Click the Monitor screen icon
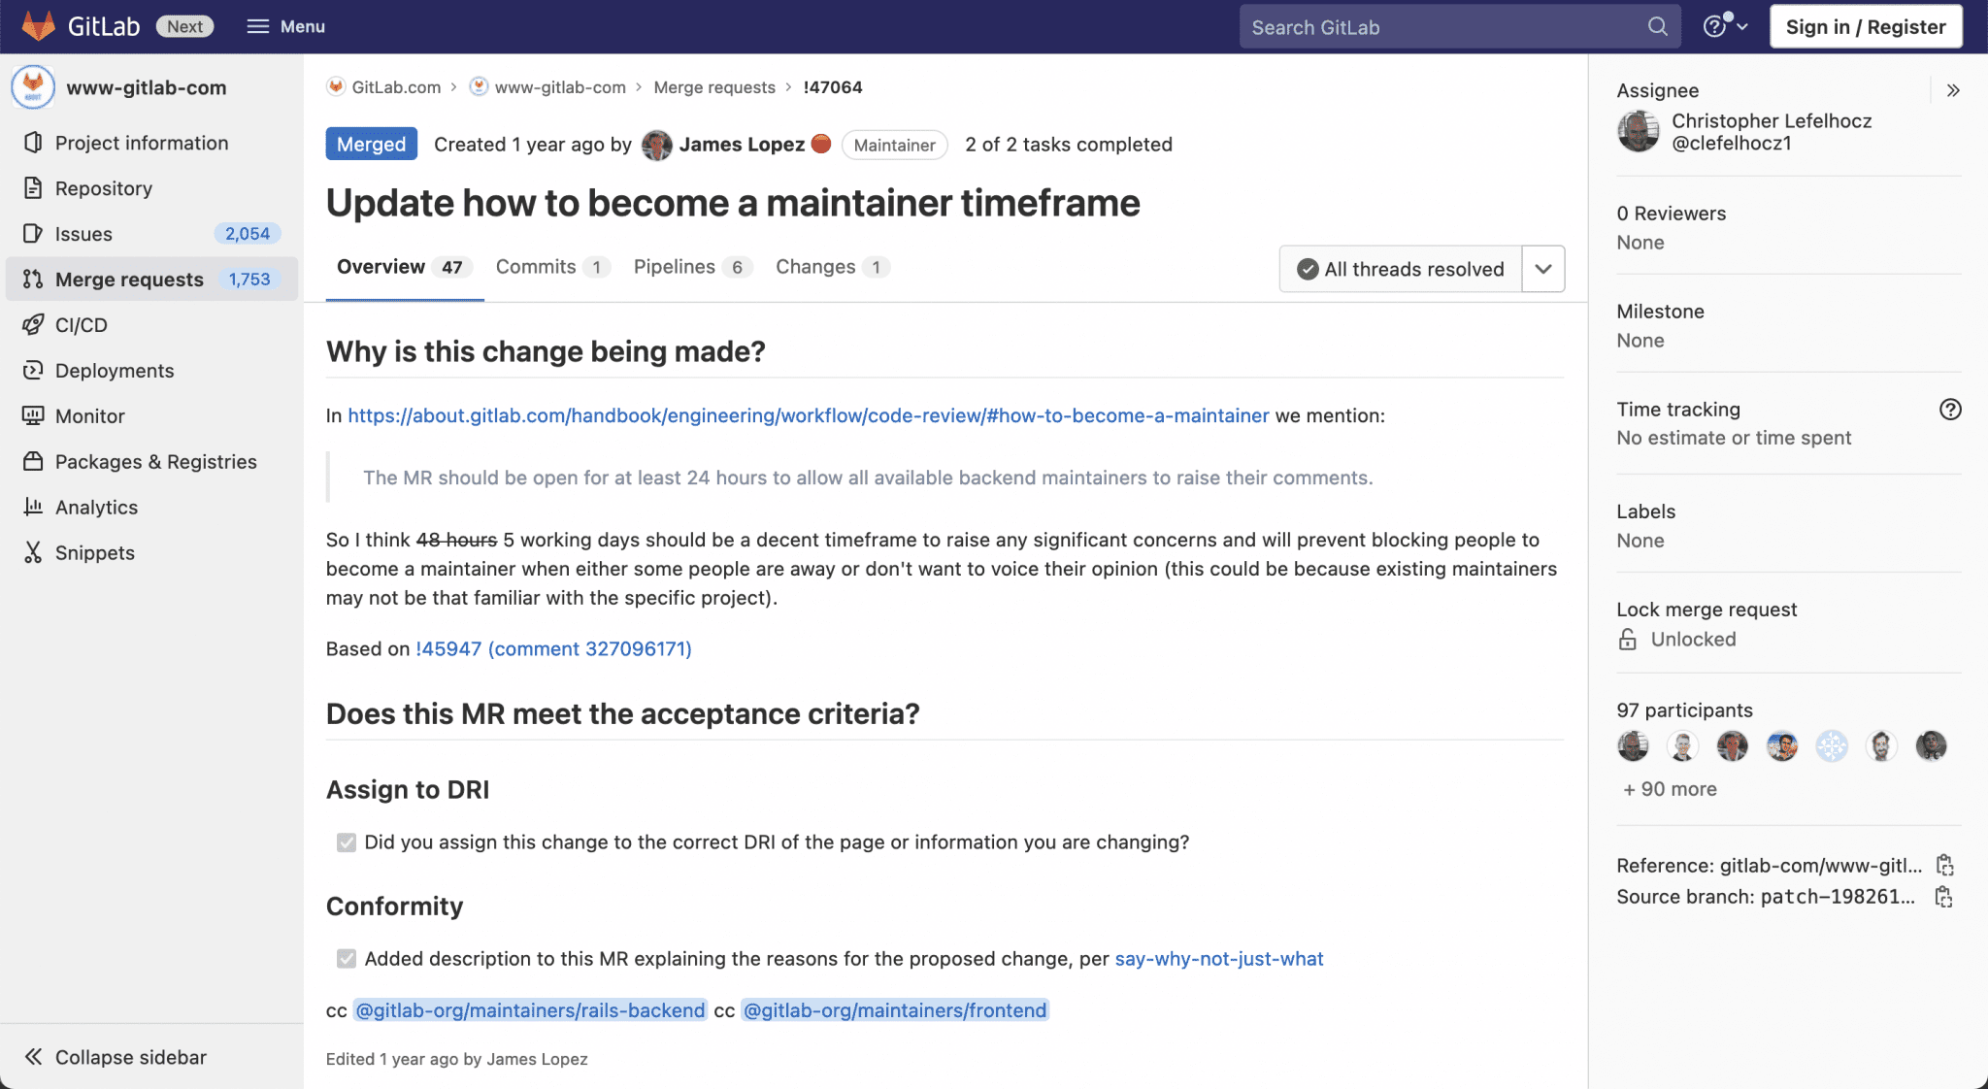 pyautogui.click(x=33, y=416)
